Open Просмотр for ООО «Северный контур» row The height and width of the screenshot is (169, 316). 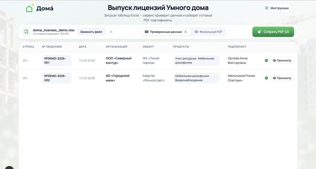point(282,61)
